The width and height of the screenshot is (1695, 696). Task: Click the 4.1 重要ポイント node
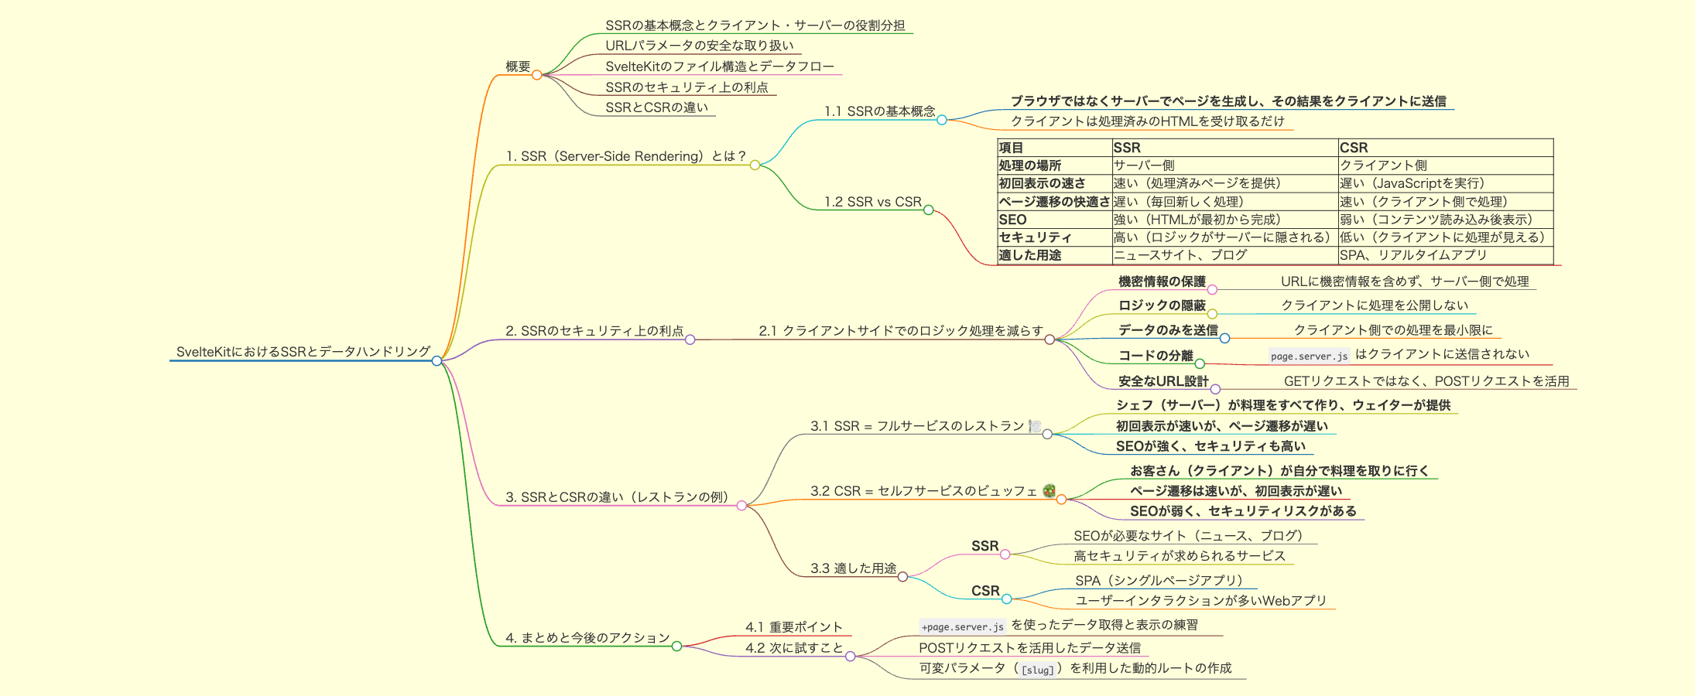pyautogui.click(x=793, y=627)
